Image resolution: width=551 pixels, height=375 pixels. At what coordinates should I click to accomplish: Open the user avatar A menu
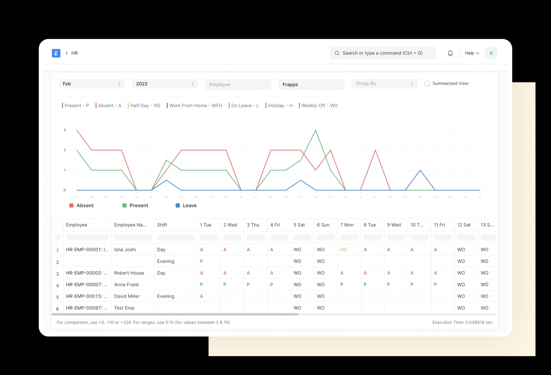point(491,53)
